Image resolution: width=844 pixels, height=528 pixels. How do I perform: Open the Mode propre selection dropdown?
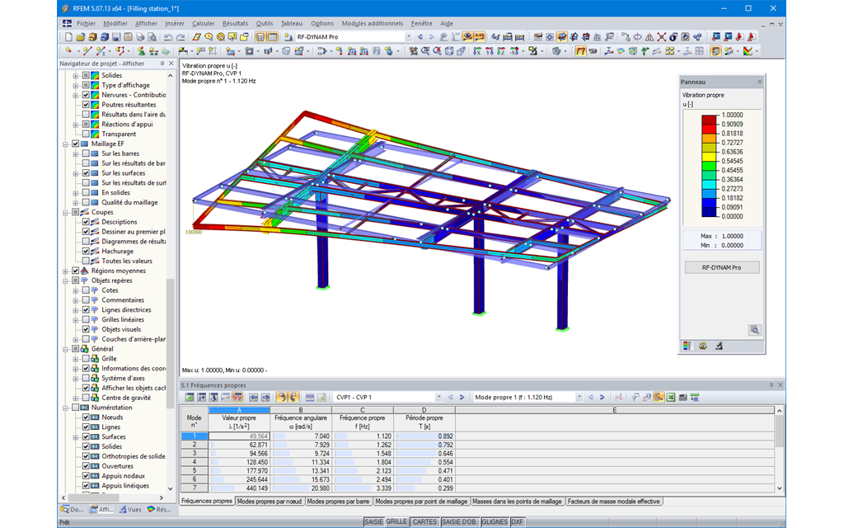[x=581, y=398]
